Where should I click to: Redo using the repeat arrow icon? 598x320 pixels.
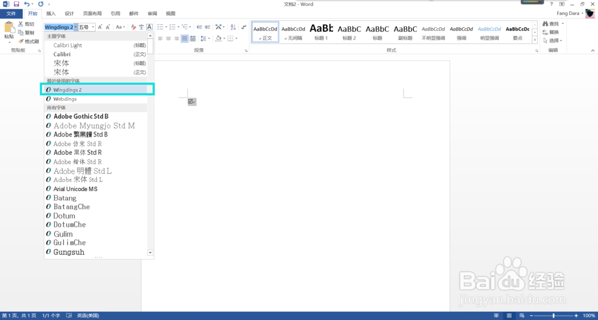coord(41,4)
